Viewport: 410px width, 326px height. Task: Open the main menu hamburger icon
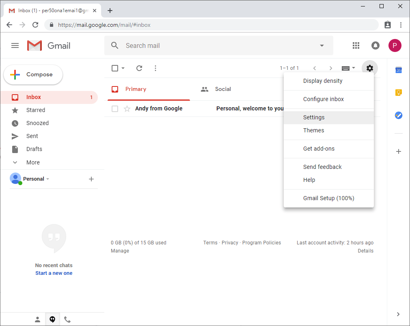pos(15,45)
